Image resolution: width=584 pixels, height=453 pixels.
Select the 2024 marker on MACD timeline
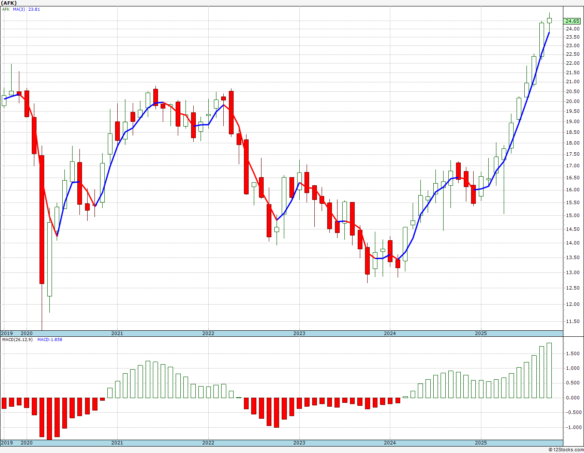pos(390,443)
